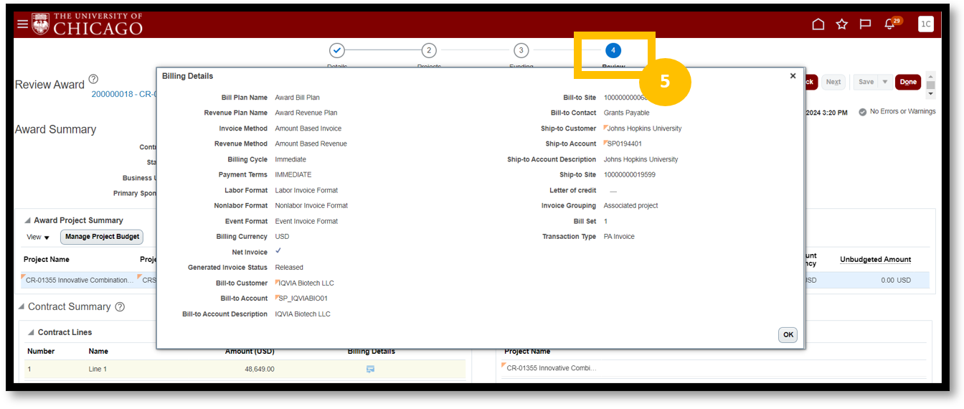
Task: Sort by Unbudgeted Amount column header
Action: point(875,259)
